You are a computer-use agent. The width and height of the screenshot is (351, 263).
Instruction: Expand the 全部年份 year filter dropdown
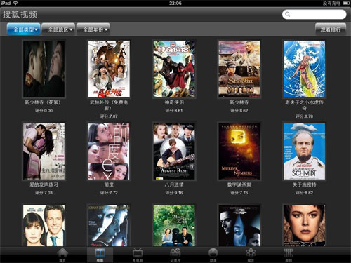pyautogui.click(x=93, y=29)
